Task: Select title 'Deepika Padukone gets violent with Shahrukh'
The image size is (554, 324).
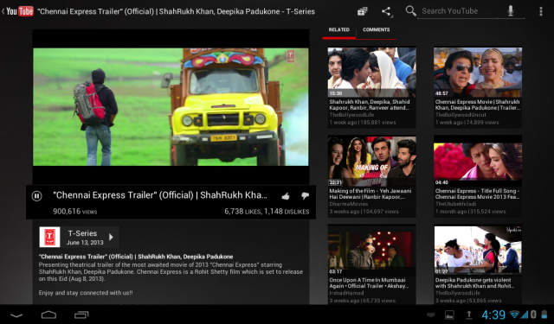Action: point(474,283)
